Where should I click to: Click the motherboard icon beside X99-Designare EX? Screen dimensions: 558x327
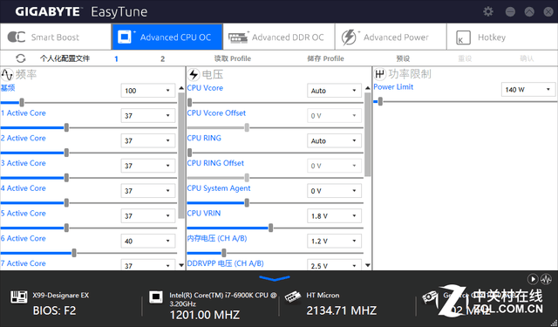[18, 296]
